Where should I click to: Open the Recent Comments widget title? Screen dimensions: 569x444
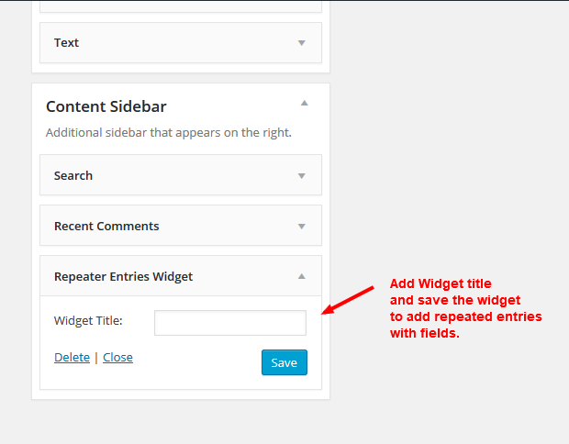tap(106, 226)
